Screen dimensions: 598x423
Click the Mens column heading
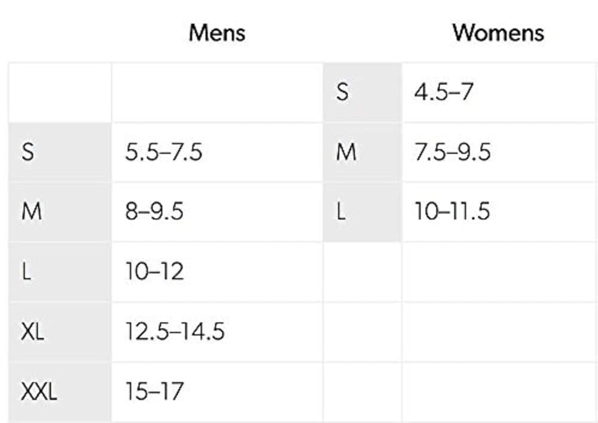click(216, 33)
